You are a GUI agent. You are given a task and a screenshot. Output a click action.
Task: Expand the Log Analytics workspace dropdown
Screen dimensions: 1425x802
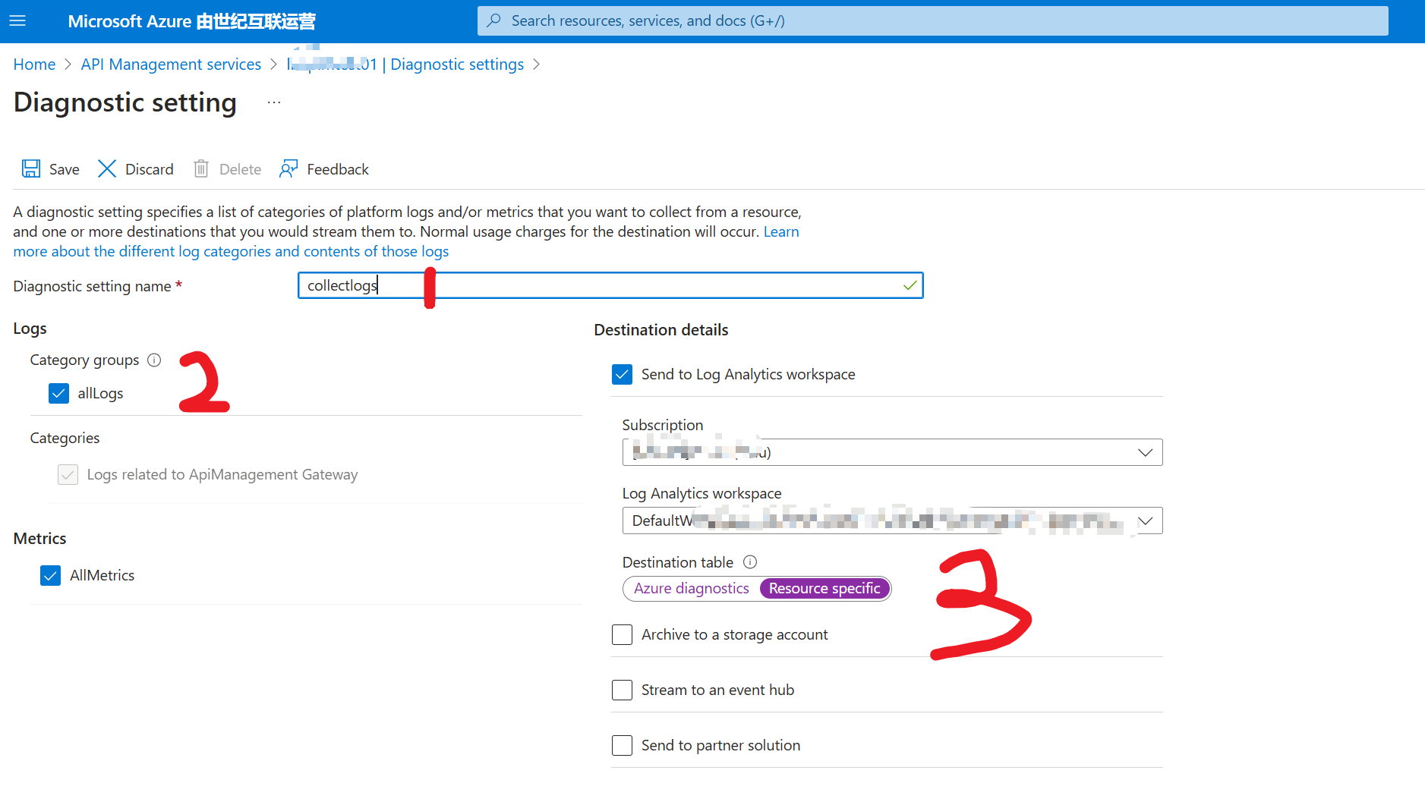click(x=1145, y=521)
